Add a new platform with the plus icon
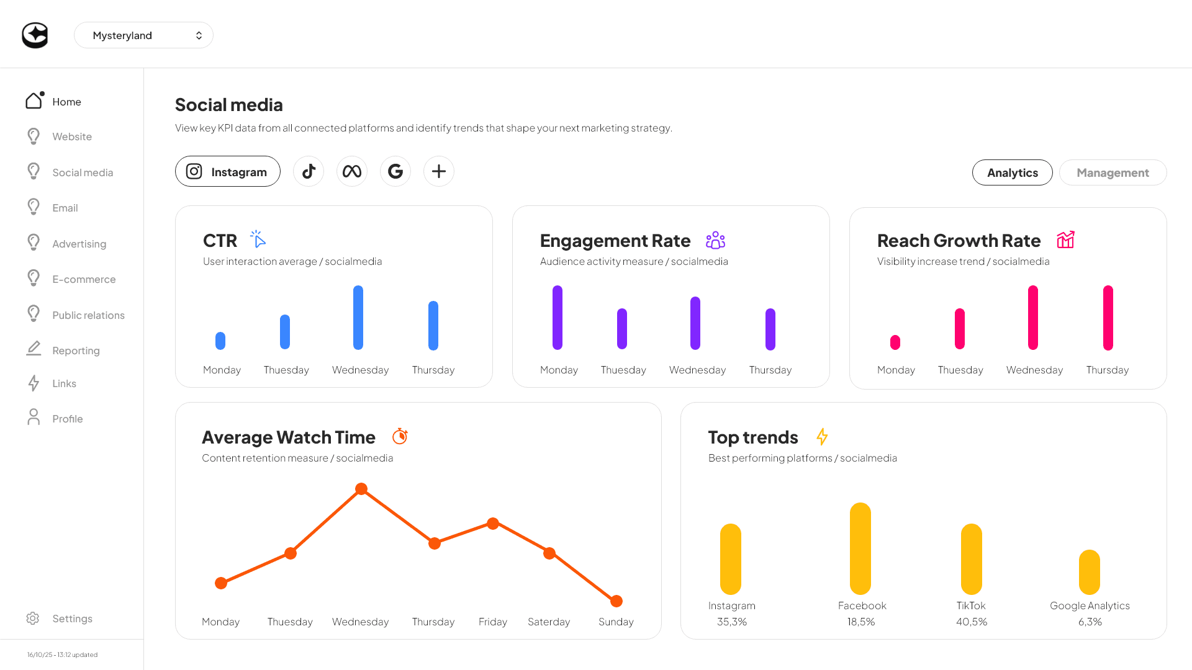Screen dimensions: 1192x670 439,171
